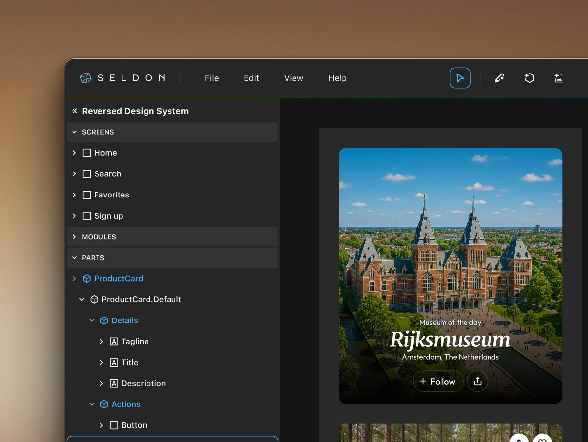Select the pointer cursor tool
This screenshot has height=442, width=588.
click(x=460, y=78)
